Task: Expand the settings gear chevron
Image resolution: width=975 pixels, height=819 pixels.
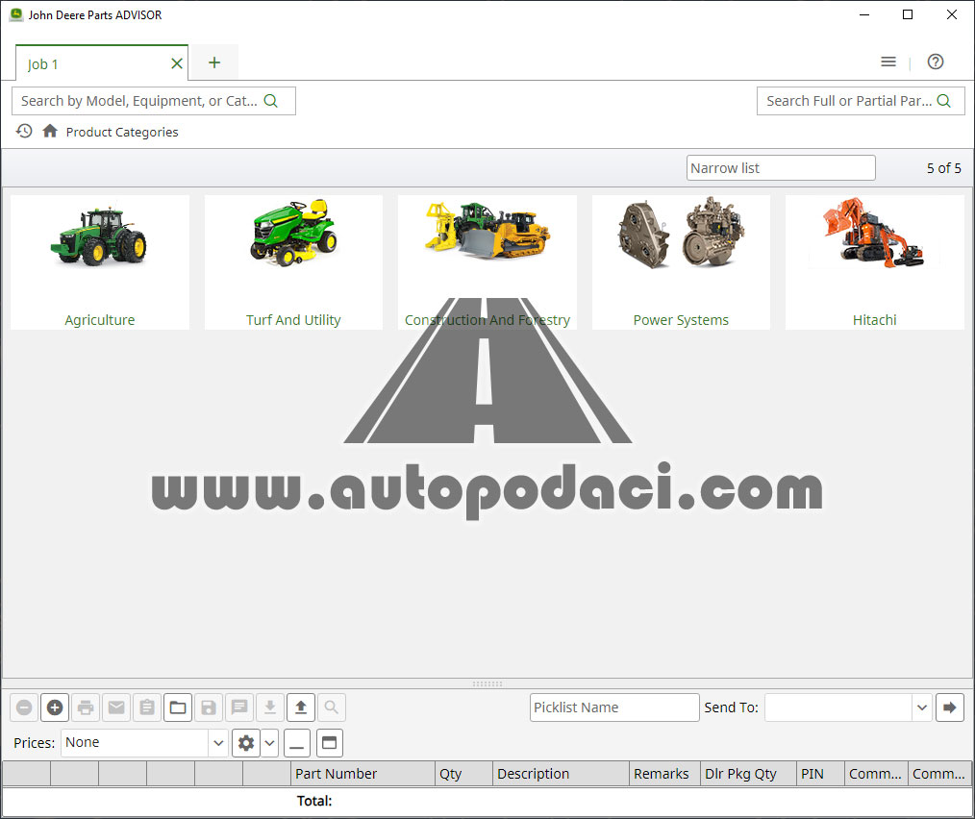Action: click(x=269, y=742)
